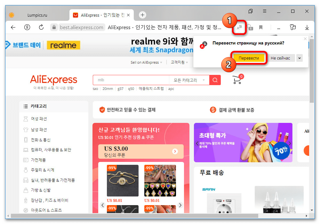Image resolution: width=320 pixels, height=224 pixels.
Task: Switch to the Lumpics.ru tab
Action: (37, 15)
